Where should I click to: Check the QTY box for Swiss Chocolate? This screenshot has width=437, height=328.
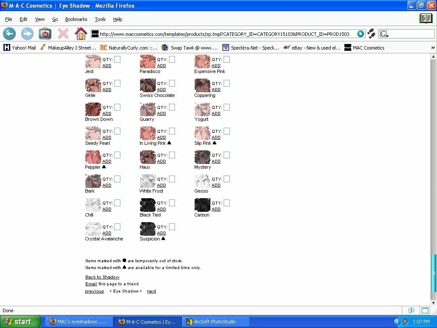172,83
